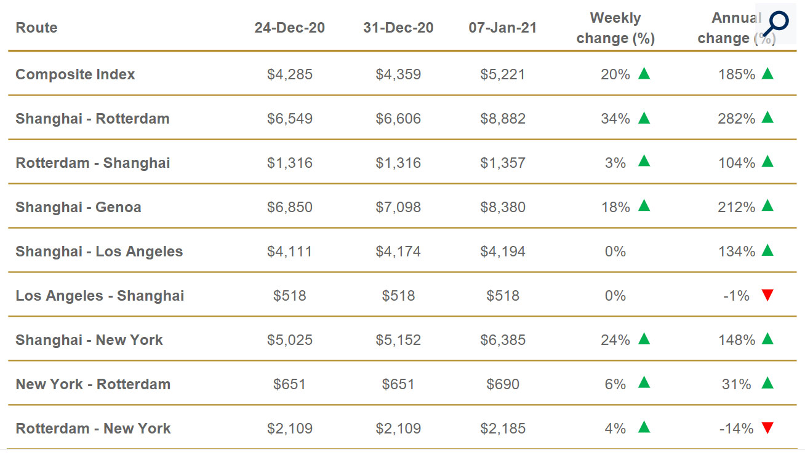Click the Shanghai - Genoa route name
The image size is (805, 455).
(78, 207)
